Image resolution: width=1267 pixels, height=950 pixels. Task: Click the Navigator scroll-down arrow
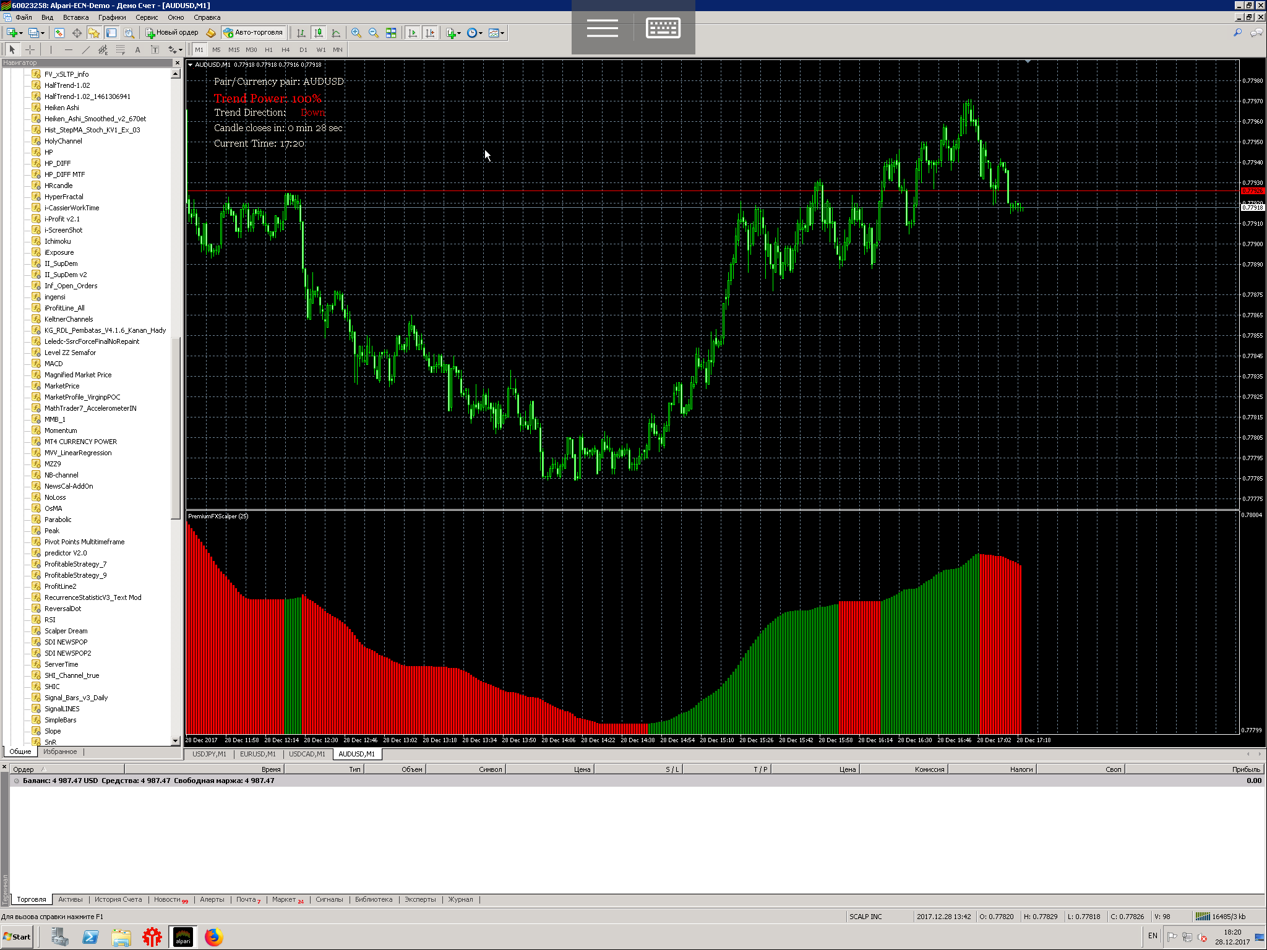[x=176, y=740]
